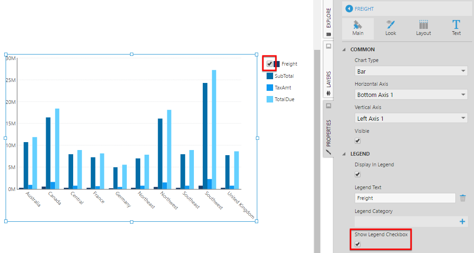Toggle the Visible checkbox
The height and width of the screenshot is (253, 474).
tap(357, 141)
